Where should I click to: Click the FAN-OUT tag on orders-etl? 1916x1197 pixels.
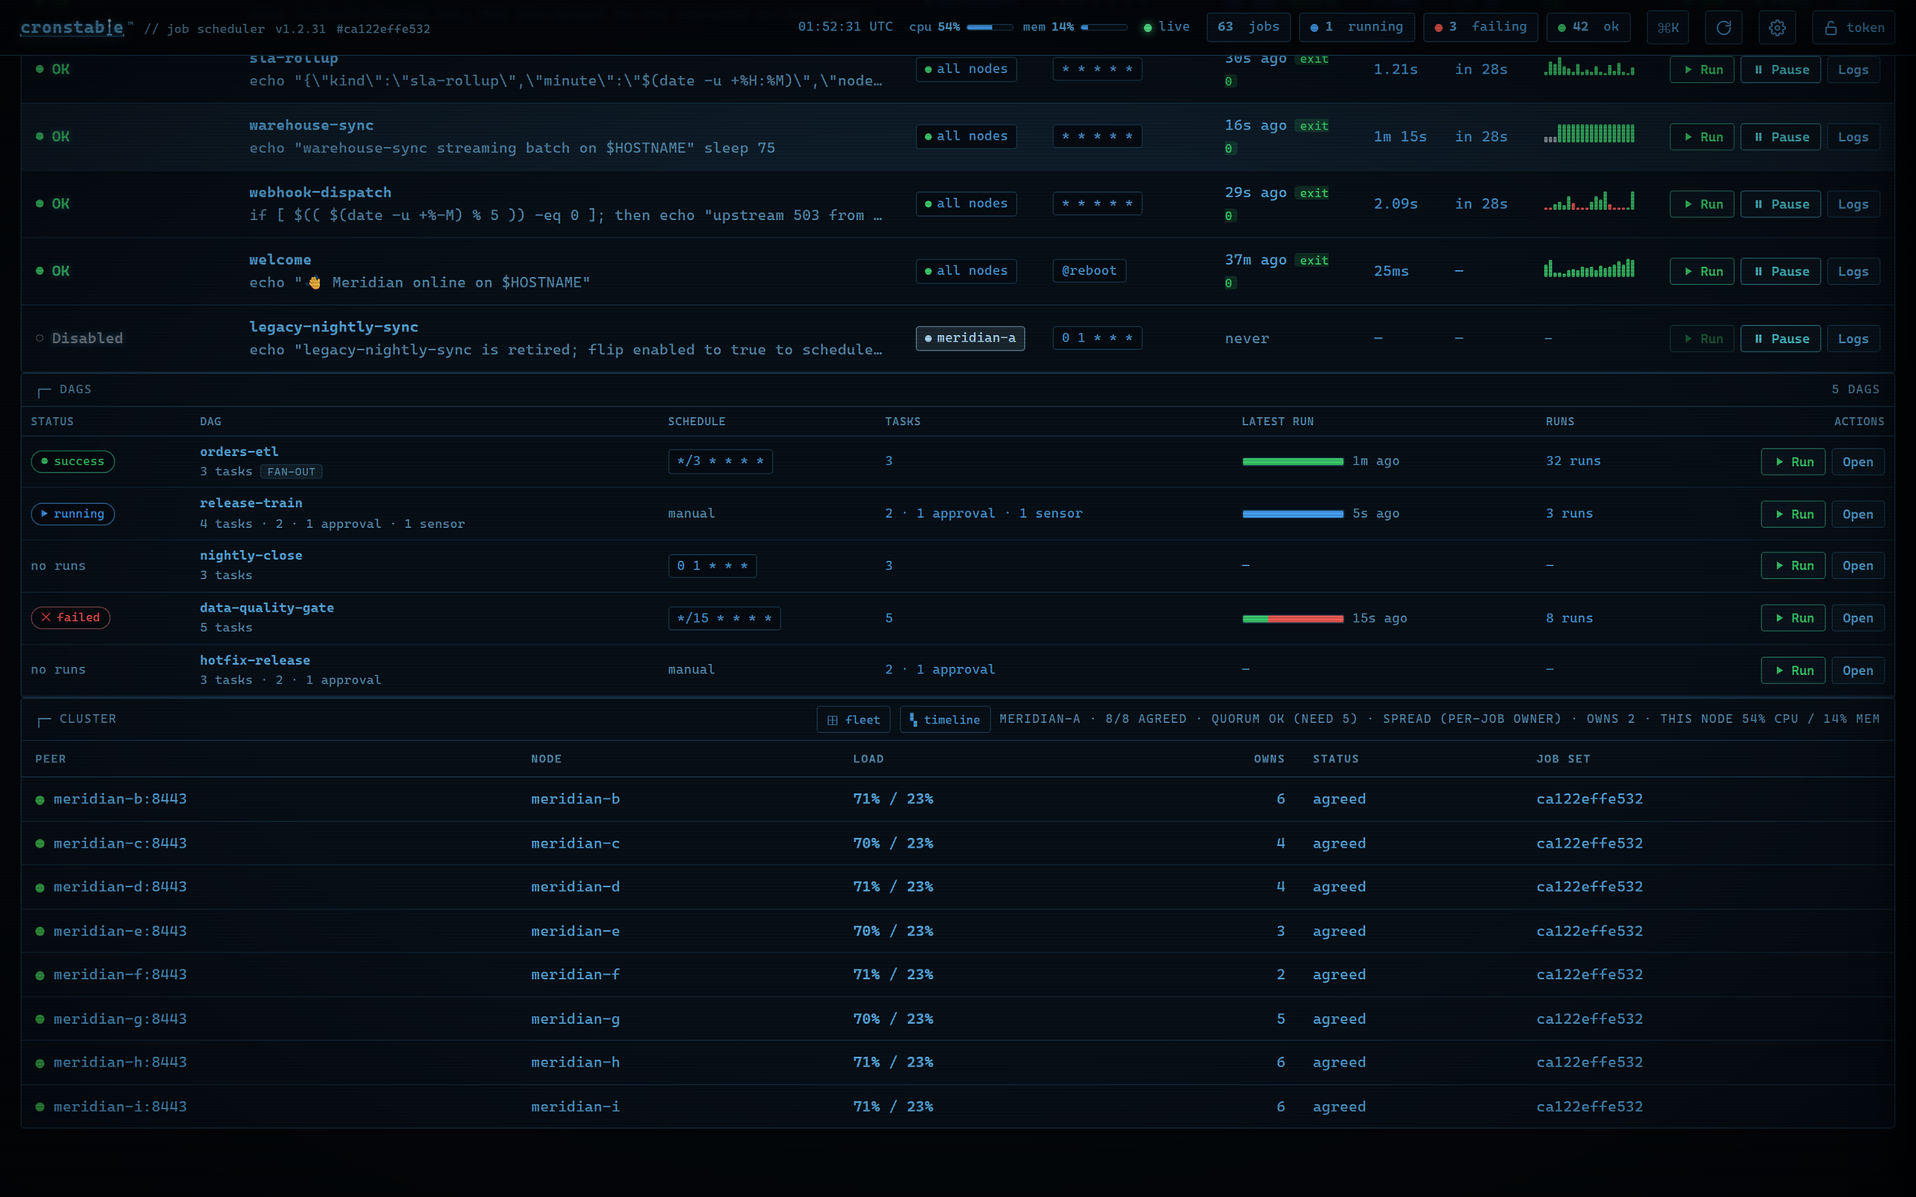click(x=291, y=472)
